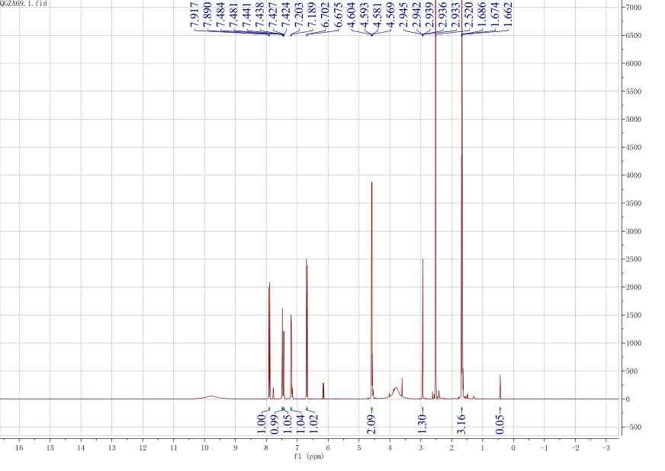The width and height of the screenshot is (665, 471).
Task: Click the 2.945 peak label
Action: click(403, 14)
